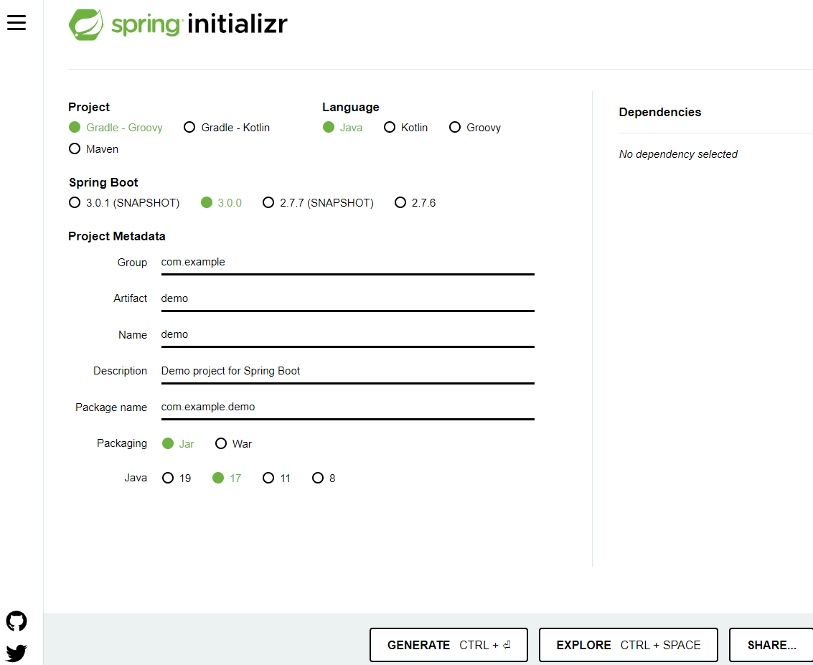The width and height of the screenshot is (813, 665).
Task: Select Java version 17
Action: (227, 478)
